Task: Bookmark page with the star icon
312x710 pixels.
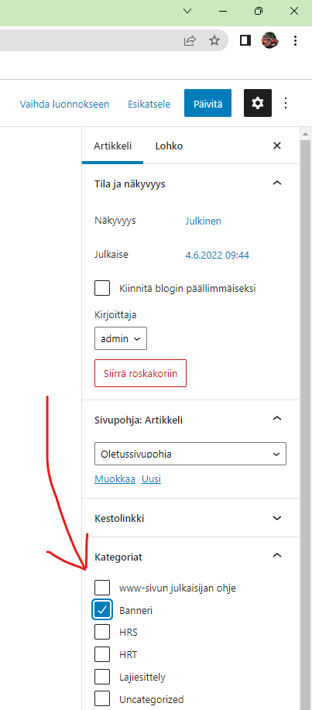Action: coord(214,41)
